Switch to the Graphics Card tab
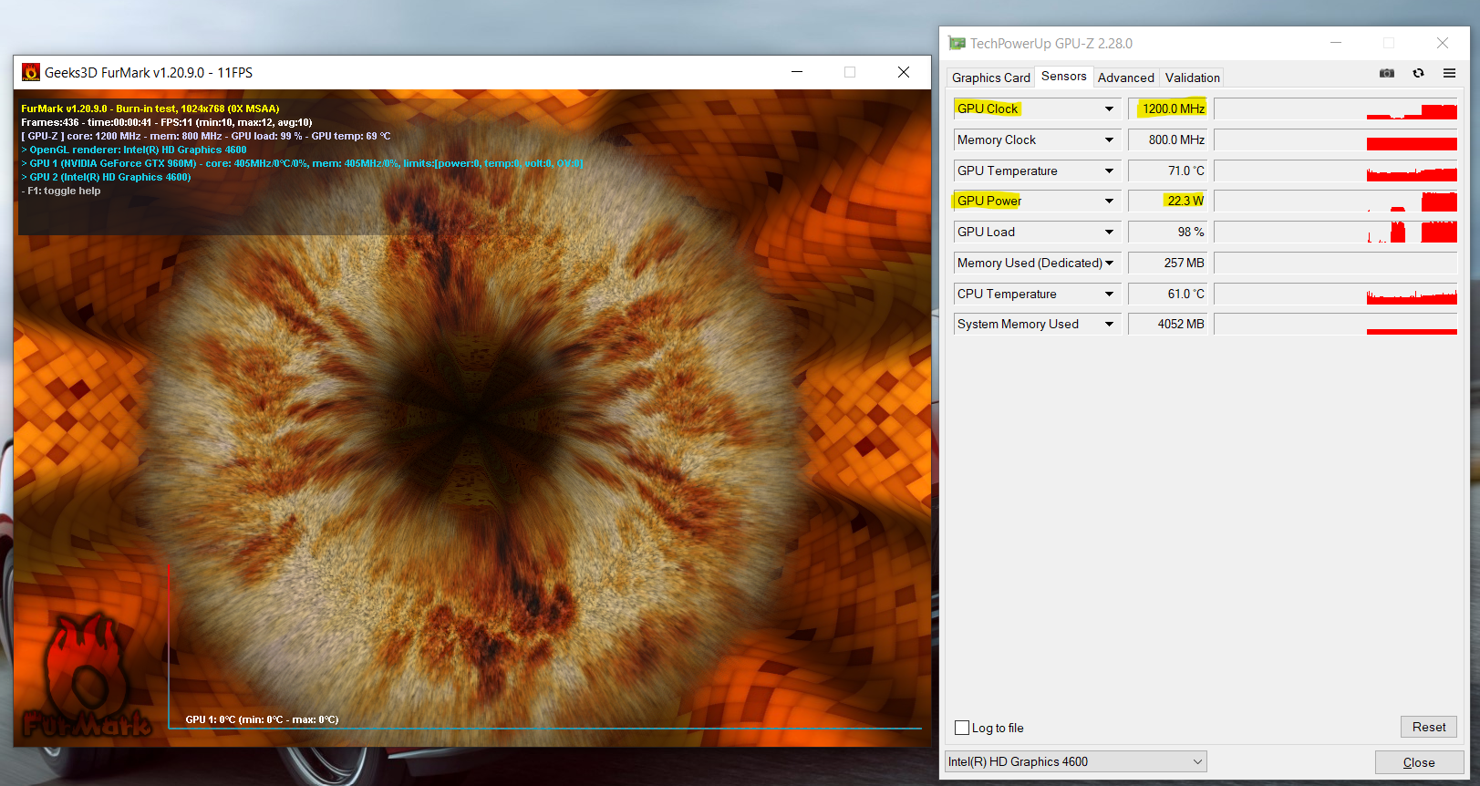This screenshot has height=786, width=1480. (x=990, y=78)
